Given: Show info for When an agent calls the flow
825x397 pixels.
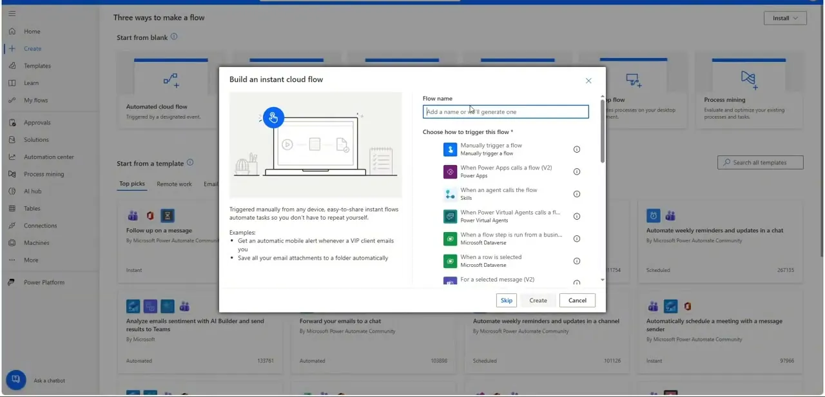Looking at the screenshot, I should coord(577,194).
